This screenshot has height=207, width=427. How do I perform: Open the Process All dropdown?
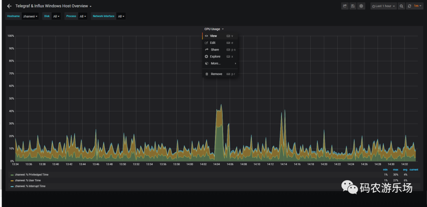point(83,16)
